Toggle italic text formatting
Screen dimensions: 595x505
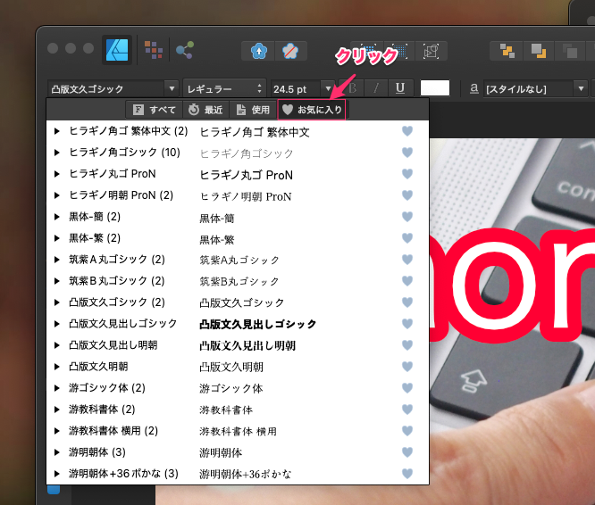pyautogui.click(x=376, y=88)
